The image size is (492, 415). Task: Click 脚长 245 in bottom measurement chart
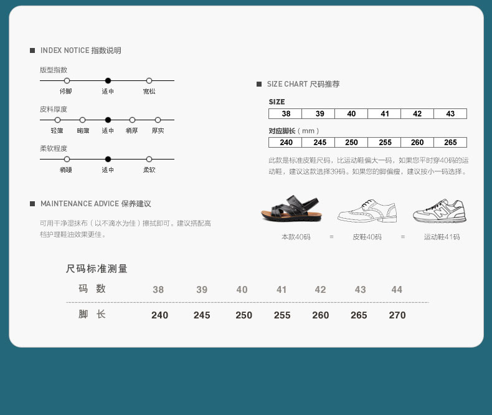coord(202,315)
